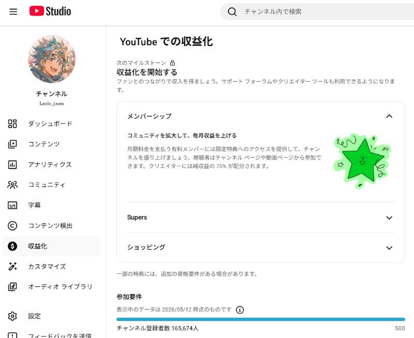Click the Supers section heading

point(137,217)
